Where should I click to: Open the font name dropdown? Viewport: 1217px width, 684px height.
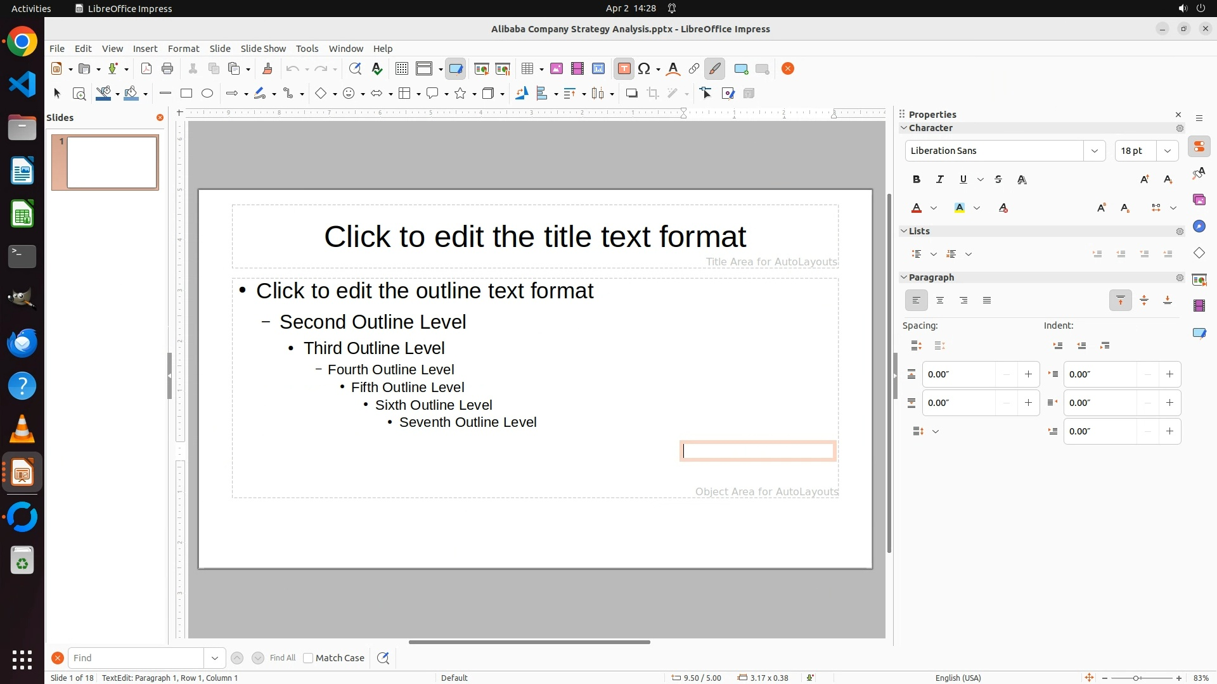tap(1094, 151)
